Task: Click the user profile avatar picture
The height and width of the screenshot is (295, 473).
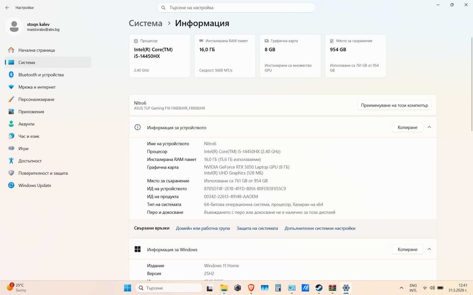Action: (14, 26)
